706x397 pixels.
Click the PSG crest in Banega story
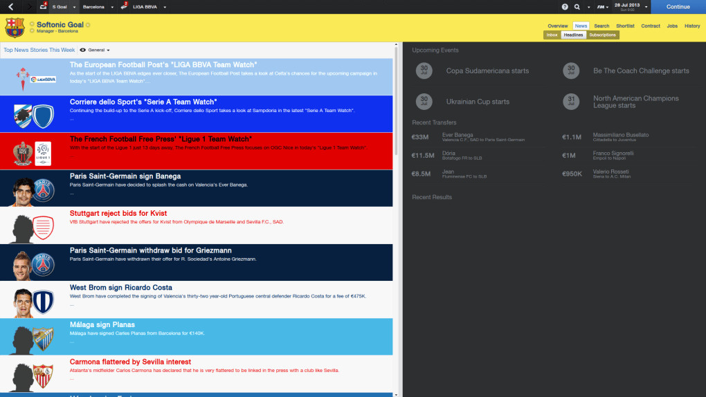(43, 190)
